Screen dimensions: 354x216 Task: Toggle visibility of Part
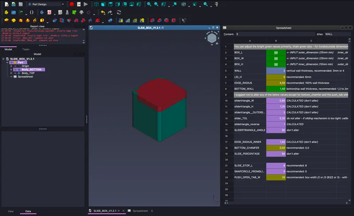12,62
